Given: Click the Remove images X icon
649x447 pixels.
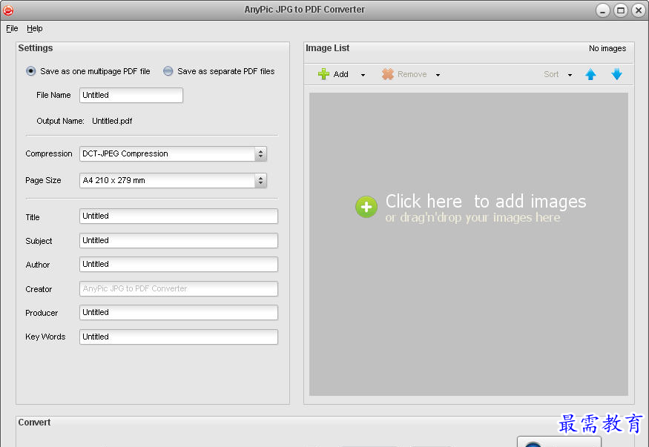Looking at the screenshot, I should click(x=388, y=74).
